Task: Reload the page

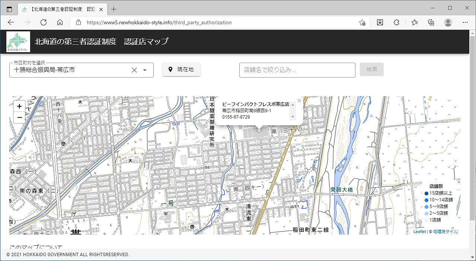Action: click(x=44, y=22)
